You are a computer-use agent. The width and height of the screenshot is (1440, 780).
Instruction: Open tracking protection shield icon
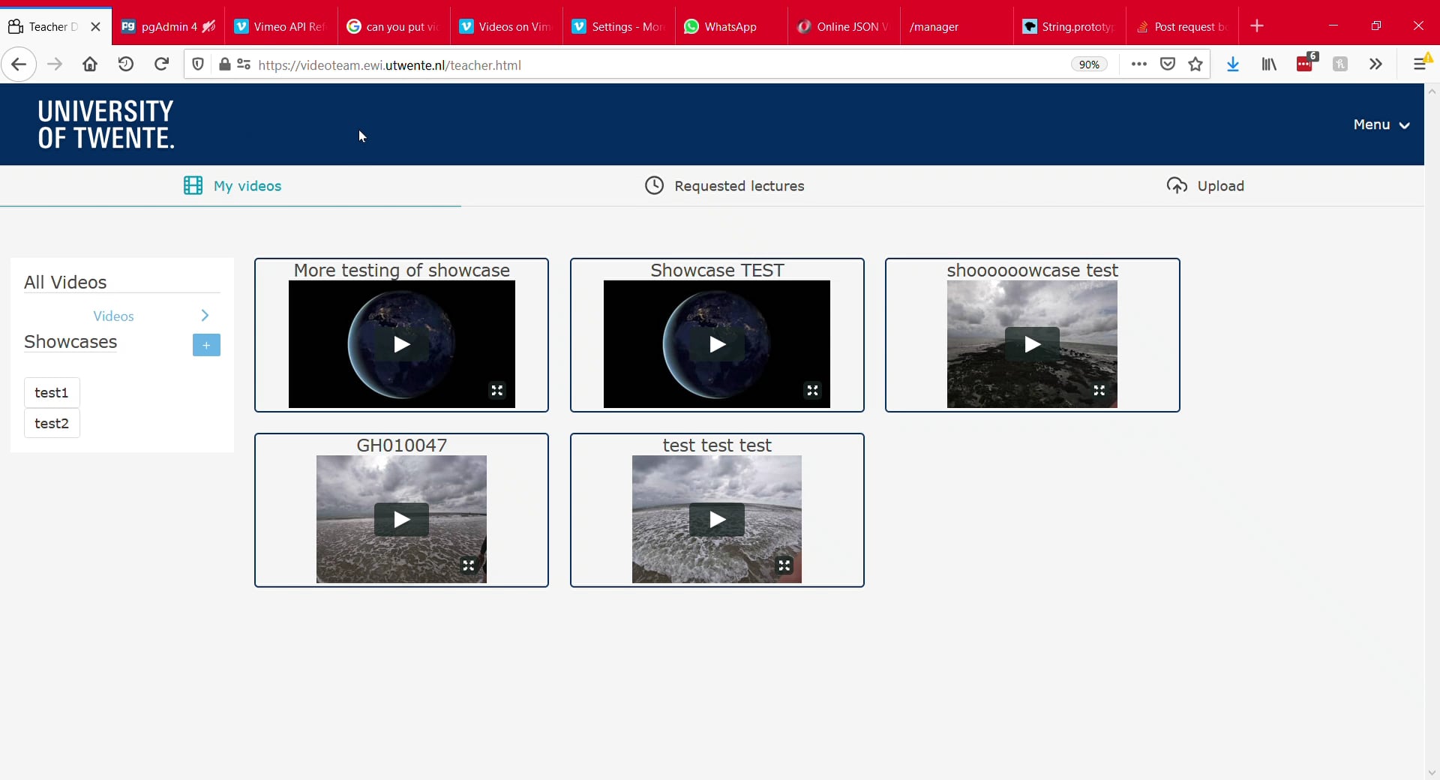click(x=198, y=64)
